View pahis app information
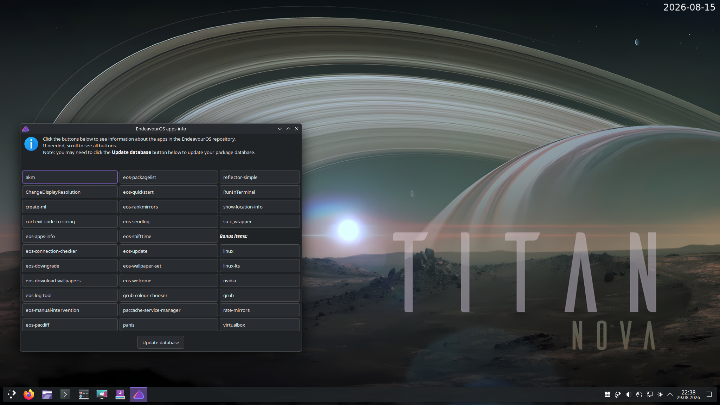Image resolution: width=720 pixels, height=405 pixels. pos(169,325)
